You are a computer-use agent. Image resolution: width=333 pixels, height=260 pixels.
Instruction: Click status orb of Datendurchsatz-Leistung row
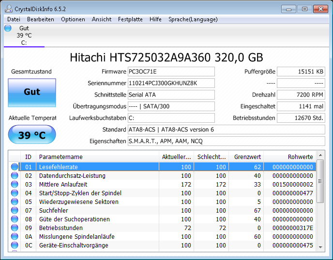click(15, 175)
